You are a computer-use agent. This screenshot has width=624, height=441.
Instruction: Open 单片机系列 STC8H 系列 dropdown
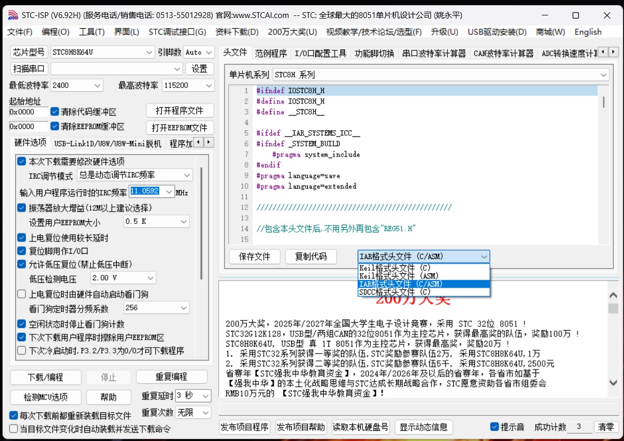(x=441, y=75)
